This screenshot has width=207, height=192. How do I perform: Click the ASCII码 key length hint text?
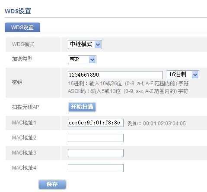[x=128, y=91]
